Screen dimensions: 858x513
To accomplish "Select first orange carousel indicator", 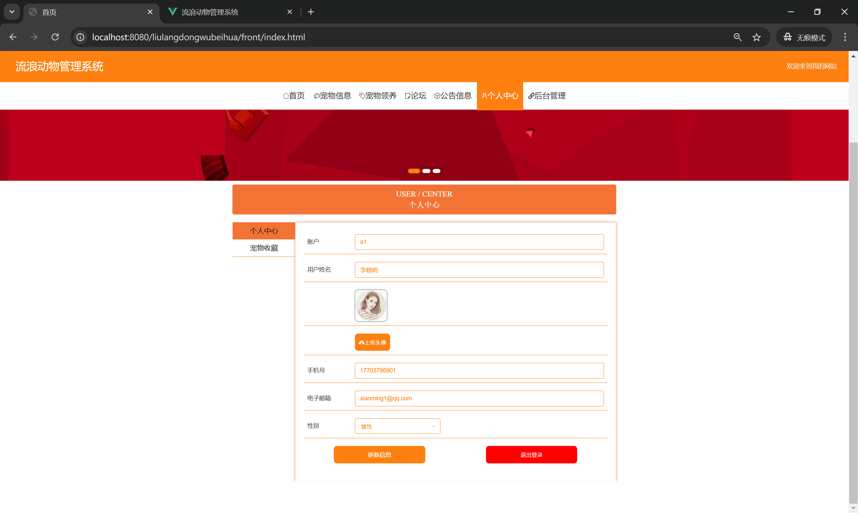I will tap(414, 171).
